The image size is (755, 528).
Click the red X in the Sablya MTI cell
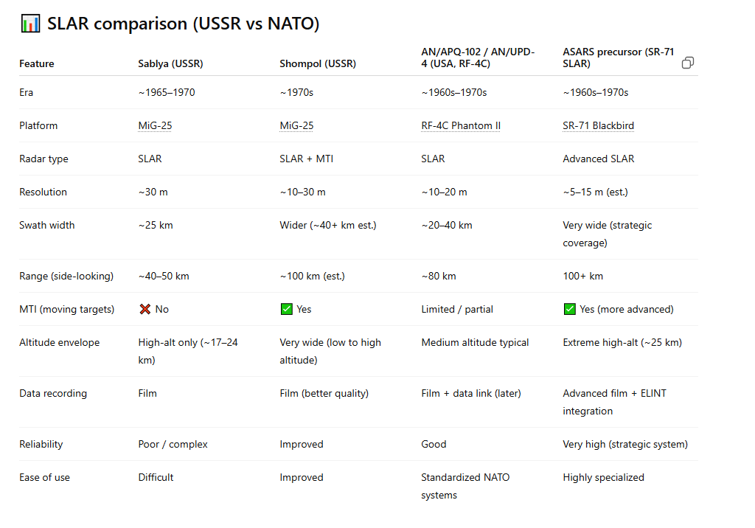[145, 309]
